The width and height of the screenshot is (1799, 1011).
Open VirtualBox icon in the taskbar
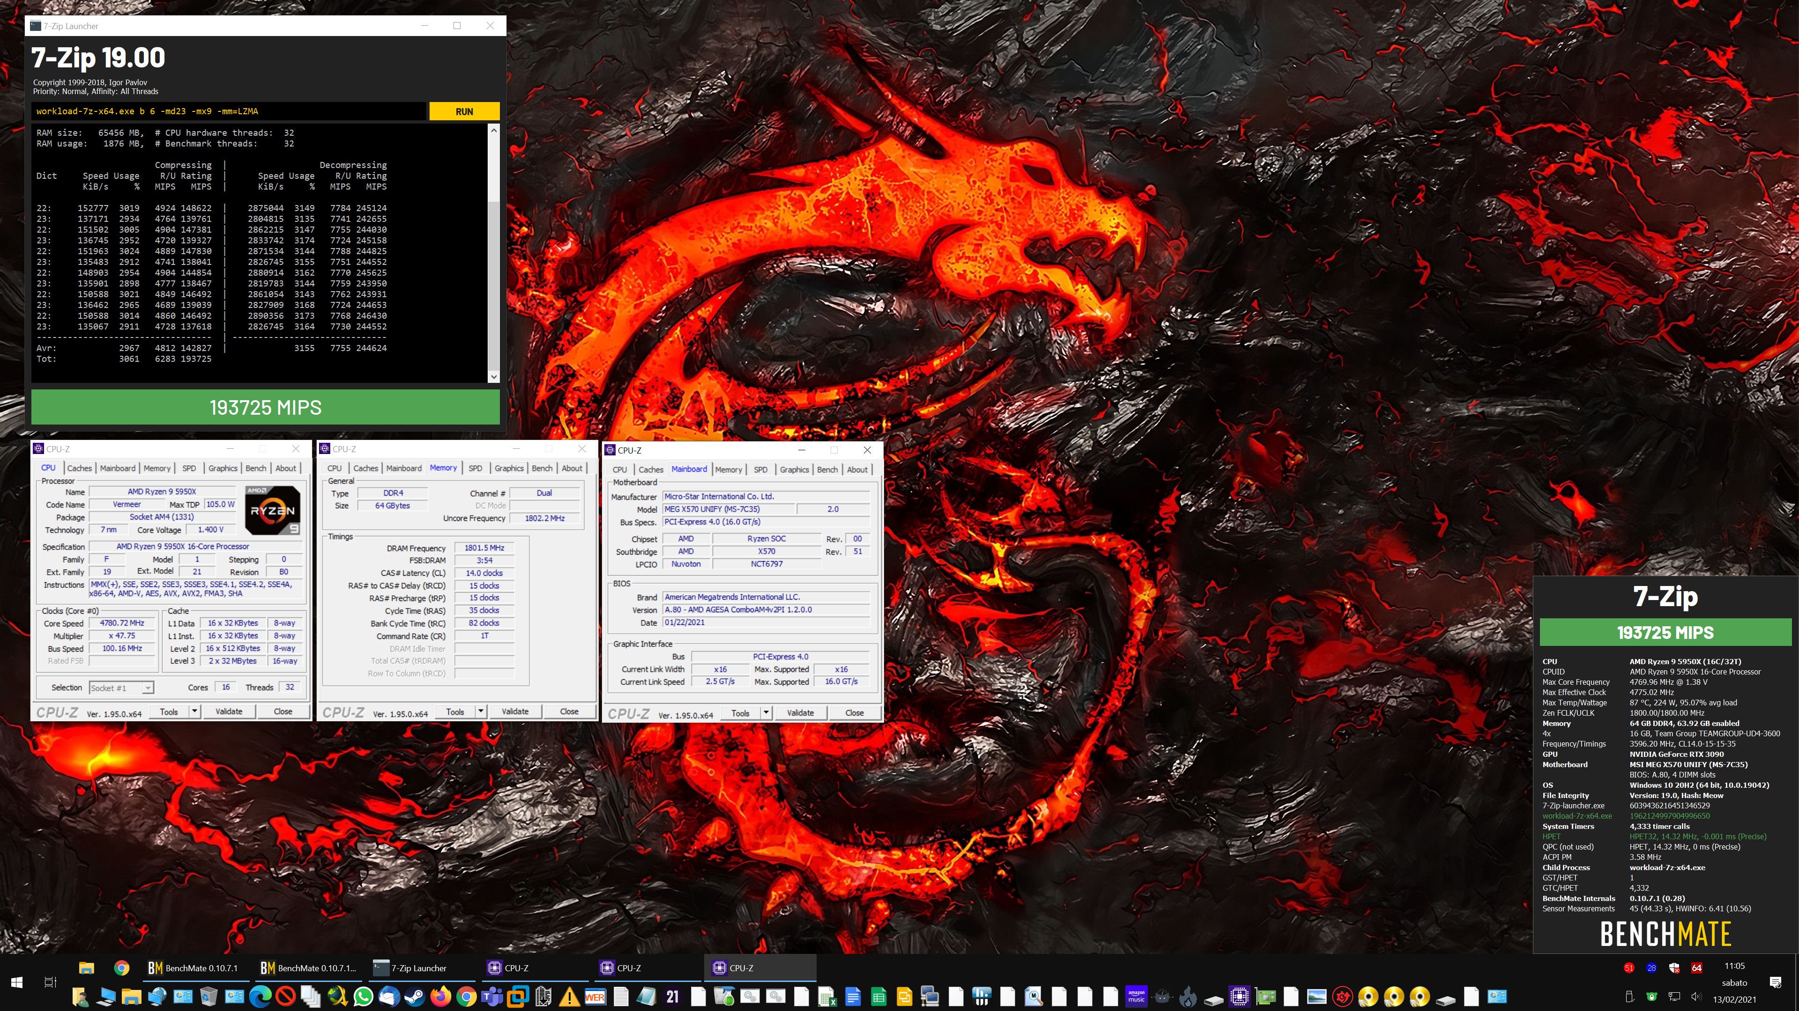click(518, 997)
